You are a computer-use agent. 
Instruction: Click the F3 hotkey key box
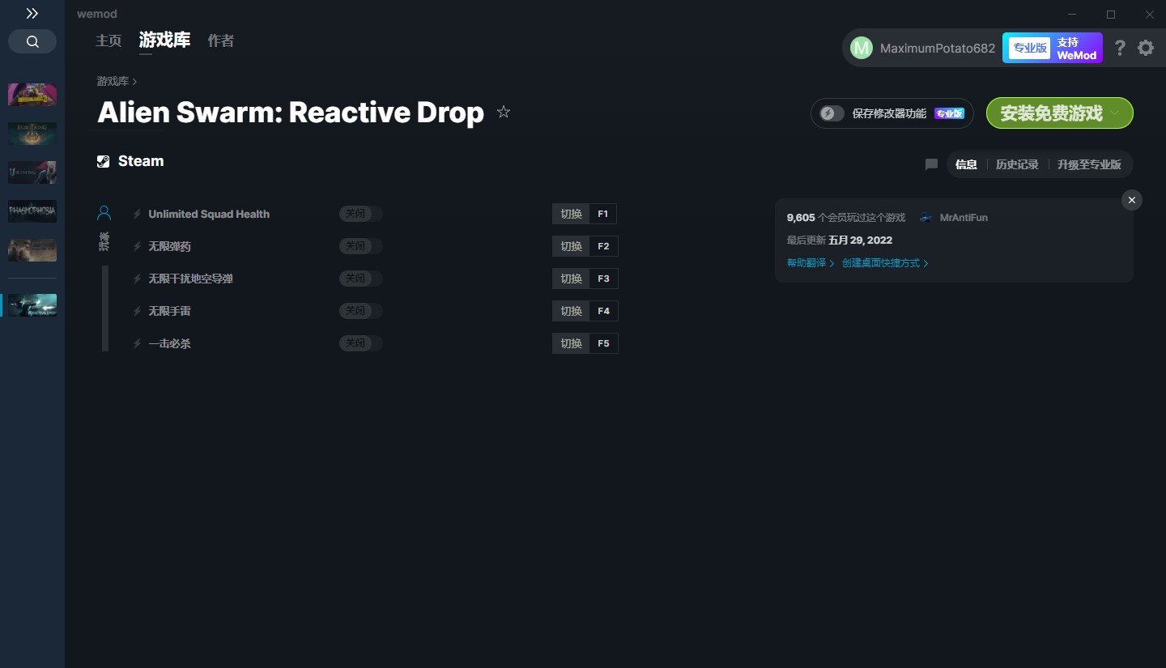[603, 279]
